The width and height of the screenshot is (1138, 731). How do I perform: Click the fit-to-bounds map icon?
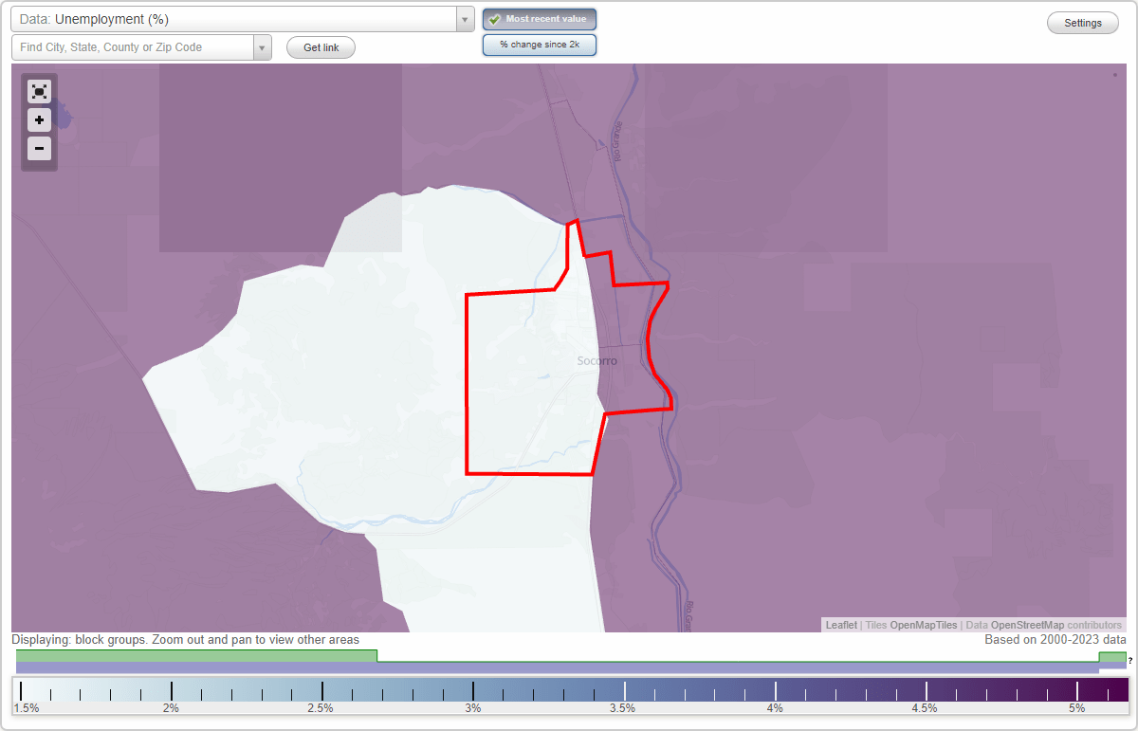point(39,91)
